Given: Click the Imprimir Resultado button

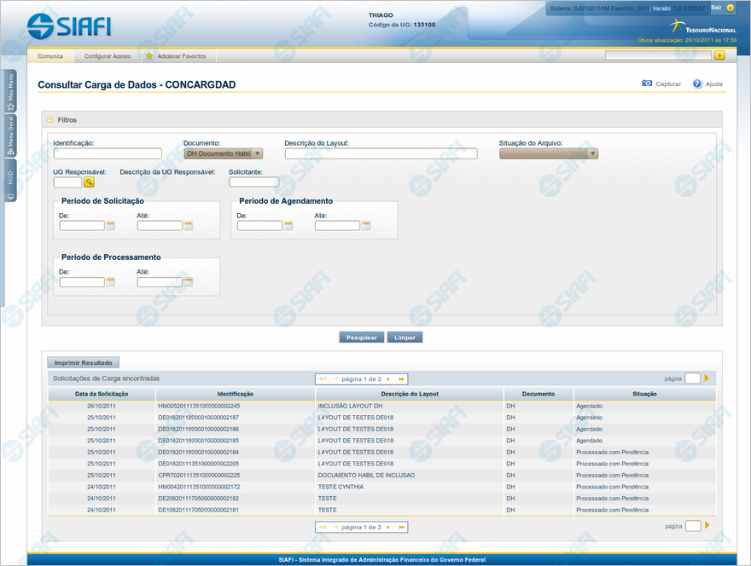Looking at the screenshot, I should pos(84,362).
